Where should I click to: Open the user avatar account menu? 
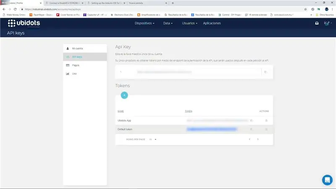[328, 23]
